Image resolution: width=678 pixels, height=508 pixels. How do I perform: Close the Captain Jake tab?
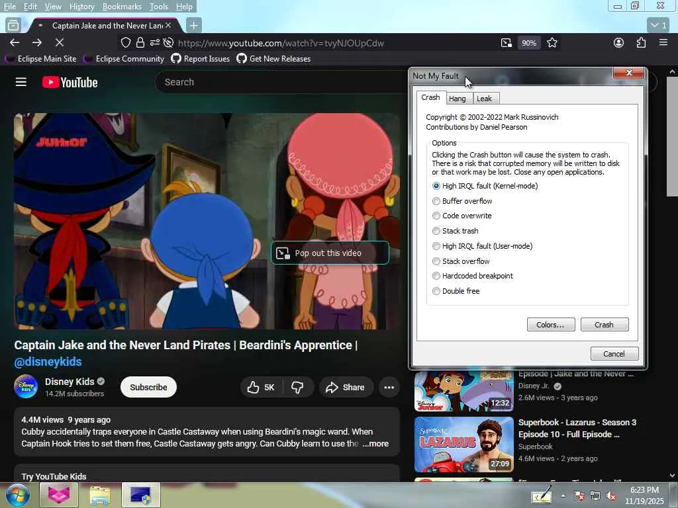(168, 26)
